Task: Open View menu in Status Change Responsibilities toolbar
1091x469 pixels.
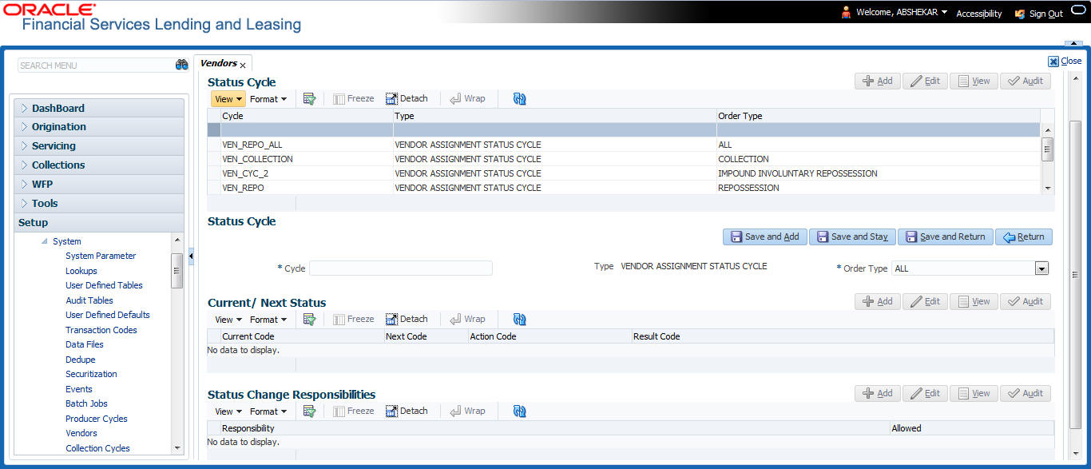Action: tap(228, 411)
